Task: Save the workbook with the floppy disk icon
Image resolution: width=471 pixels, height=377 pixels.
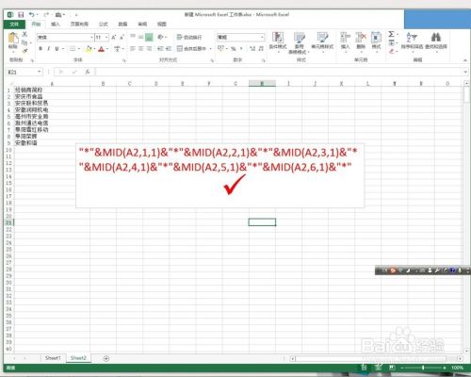Action: pos(21,15)
